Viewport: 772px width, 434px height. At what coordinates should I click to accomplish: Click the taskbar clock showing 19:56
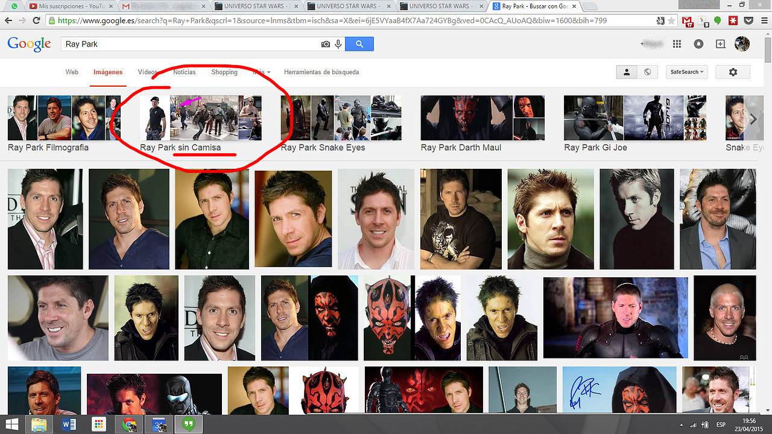pos(748,424)
